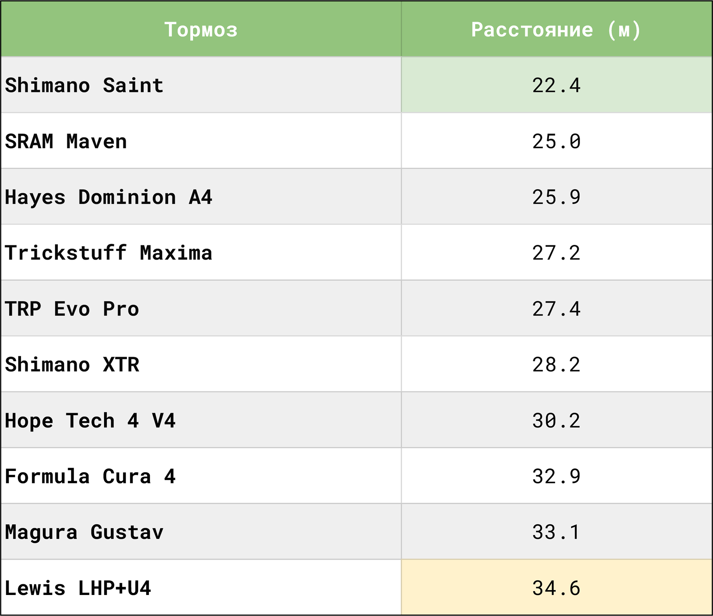The height and width of the screenshot is (616, 713).
Task: Select the 28.2 distance cell
Action: pos(556,364)
